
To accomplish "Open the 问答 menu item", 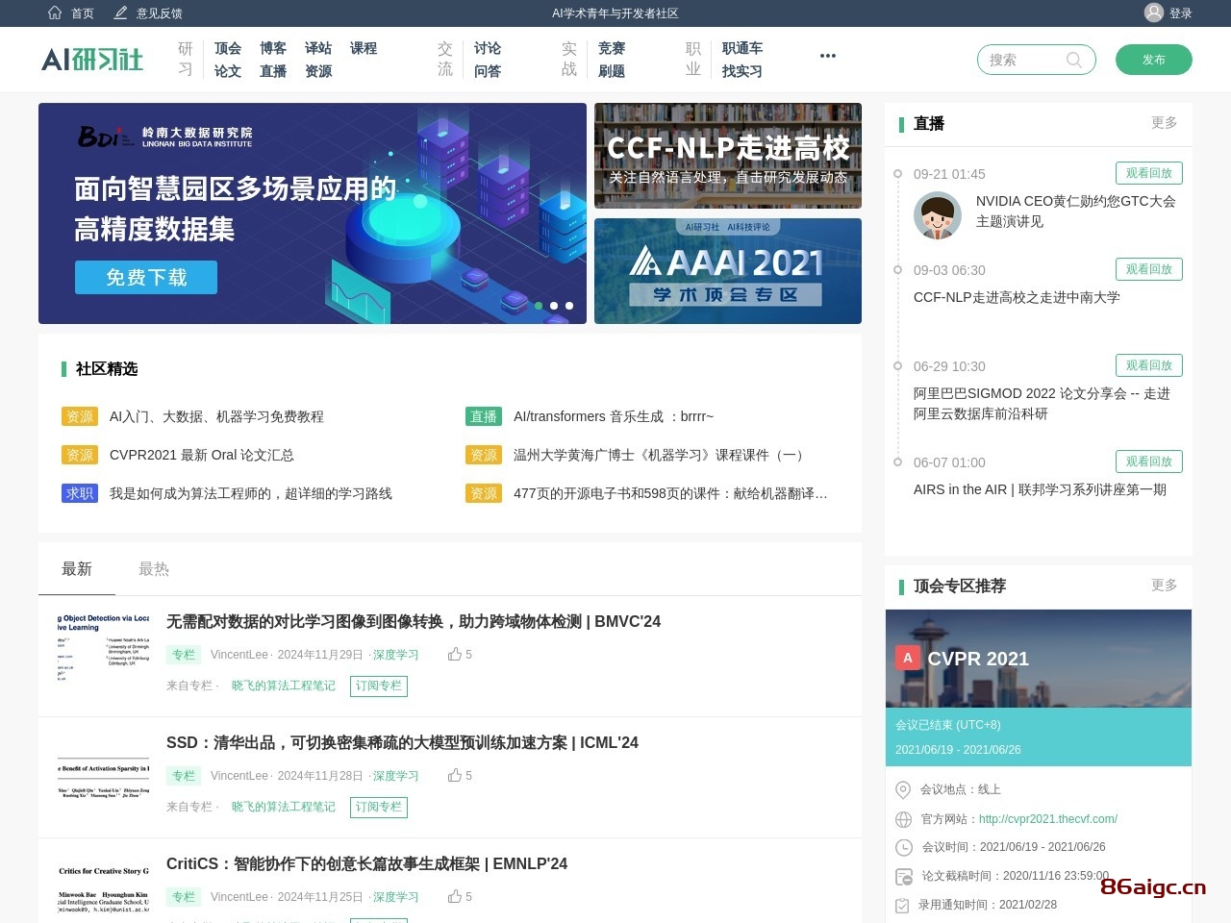I will coord(488,71).
